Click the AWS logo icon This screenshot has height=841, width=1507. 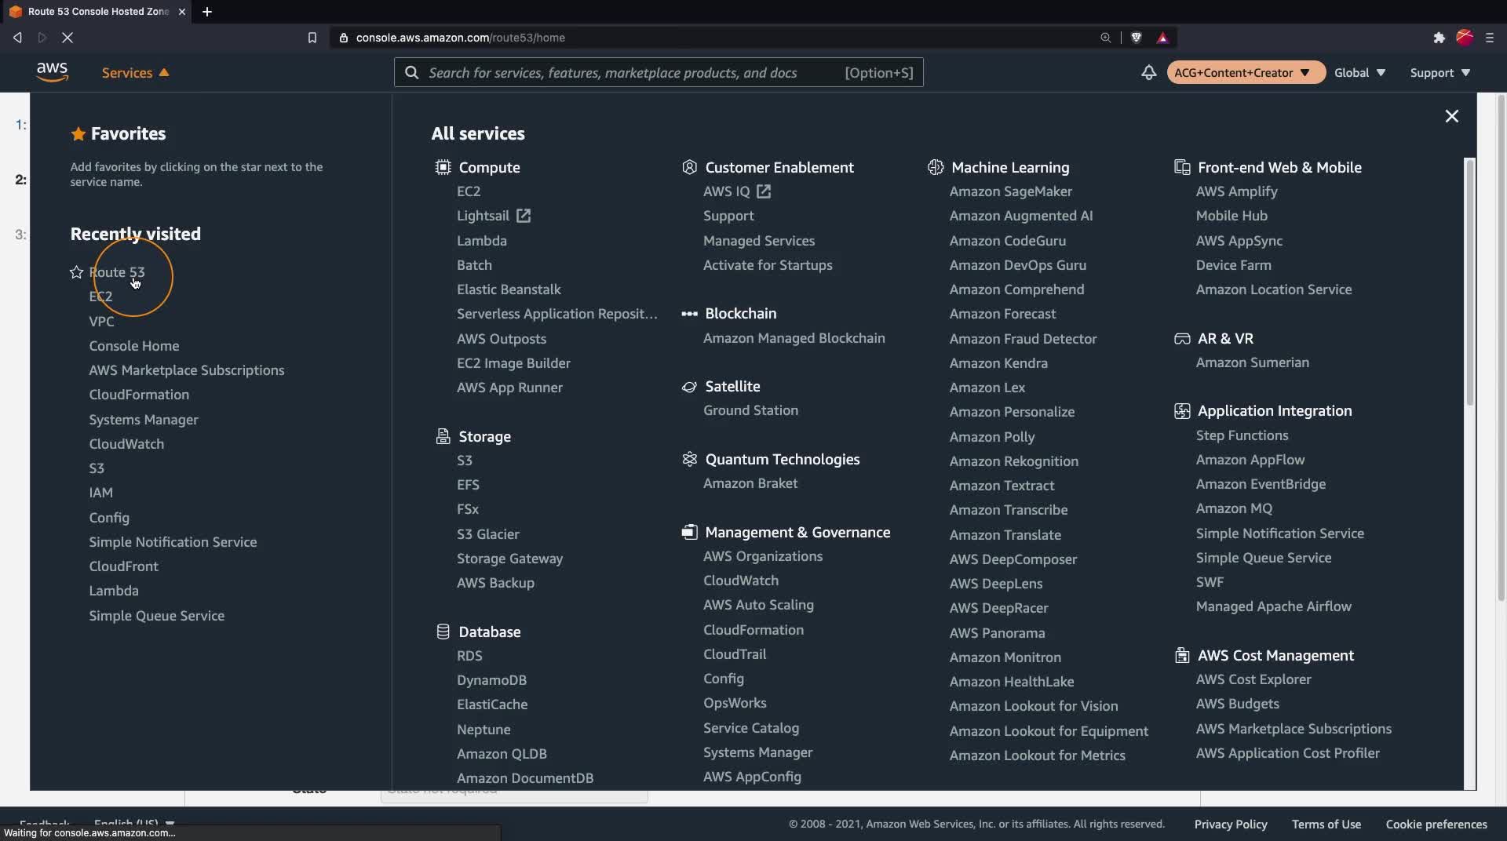tap(52, 72)
